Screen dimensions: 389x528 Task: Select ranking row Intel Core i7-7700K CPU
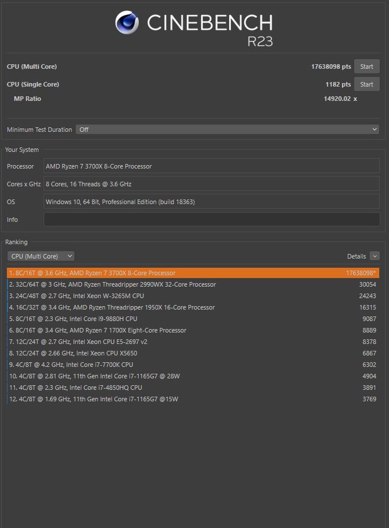[193, 365]
